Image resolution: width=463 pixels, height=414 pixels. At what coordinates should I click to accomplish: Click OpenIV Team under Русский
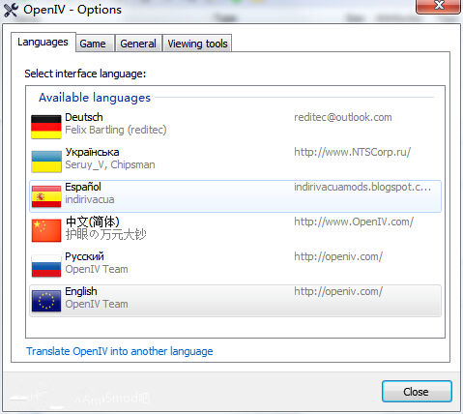coord(97,269)
